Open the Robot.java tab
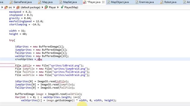 [x=170, y=2]
